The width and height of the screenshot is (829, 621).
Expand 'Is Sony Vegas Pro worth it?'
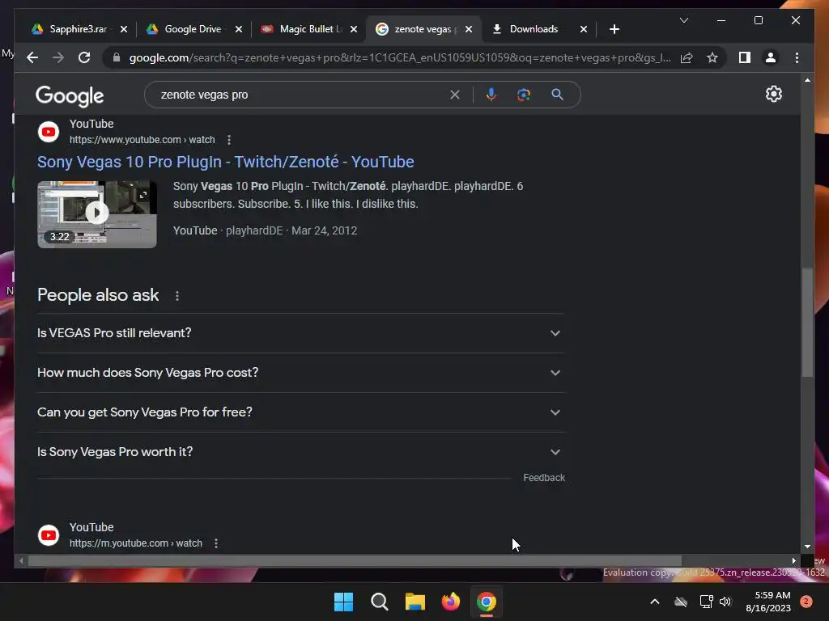coord(301,452)
